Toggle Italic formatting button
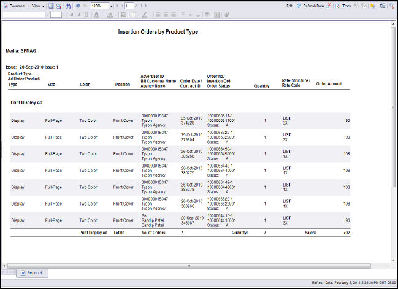398x289 pixels. [78, 14]
